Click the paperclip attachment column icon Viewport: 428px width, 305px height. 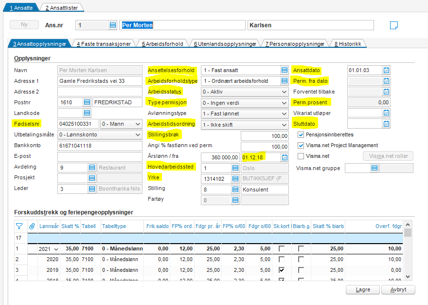click(x=32, y=226)
